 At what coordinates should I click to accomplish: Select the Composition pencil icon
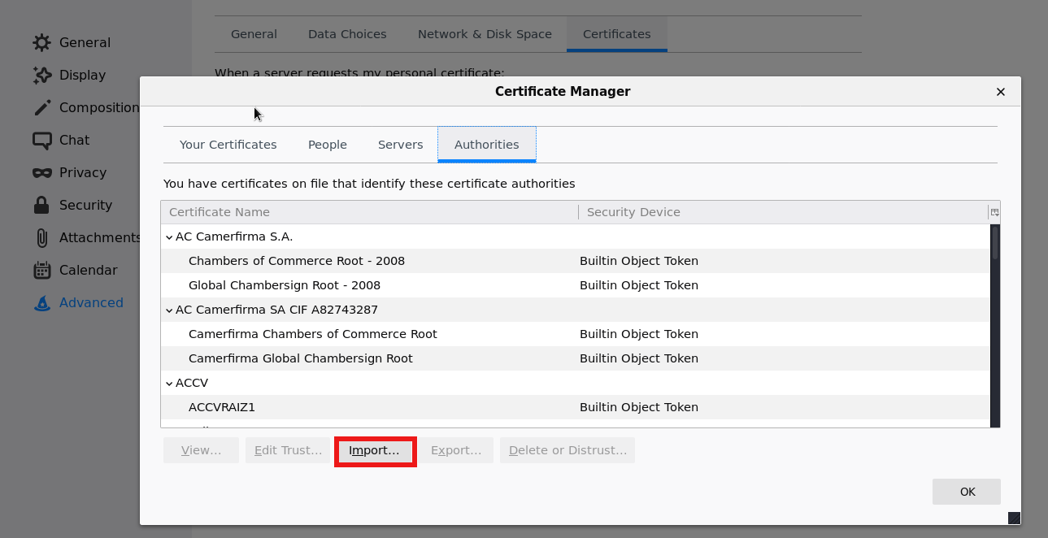[x=41, y=107]
